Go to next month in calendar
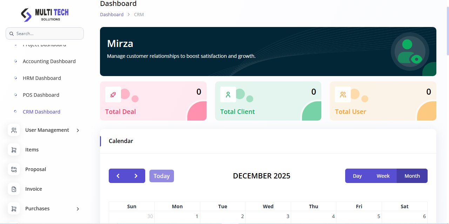Viewport: 449px width, 224px height. (x=136, y=176)
